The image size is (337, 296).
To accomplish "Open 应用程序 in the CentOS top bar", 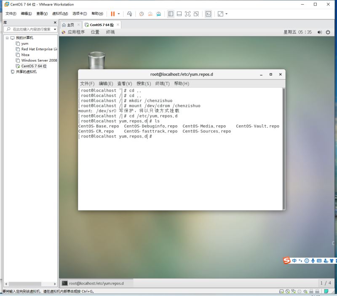I will click(76, 32).
